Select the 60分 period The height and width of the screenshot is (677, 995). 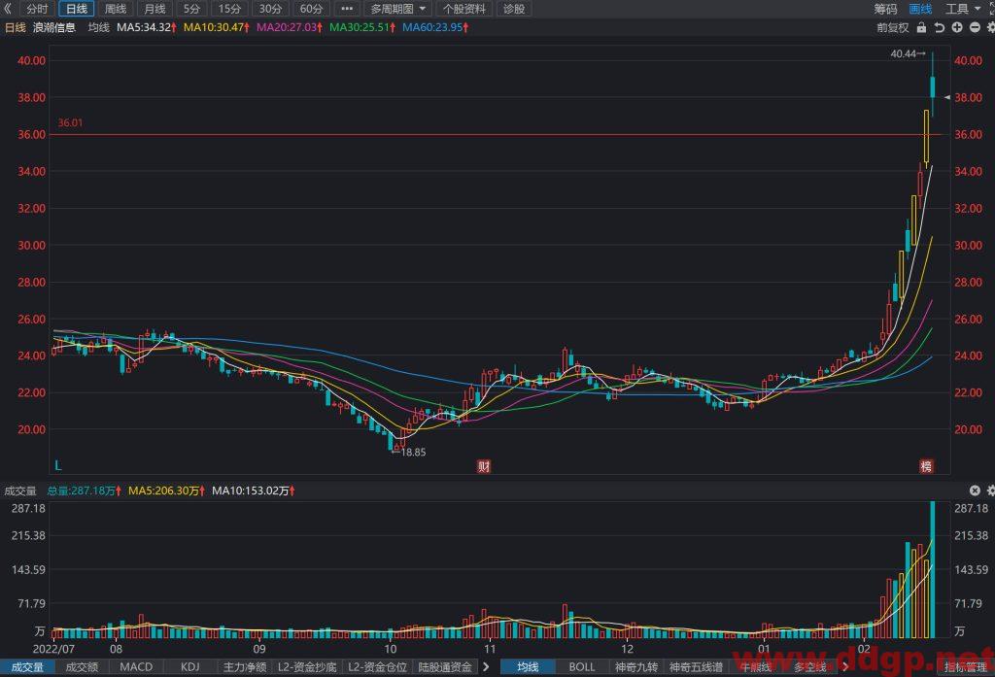click(311, 9)
